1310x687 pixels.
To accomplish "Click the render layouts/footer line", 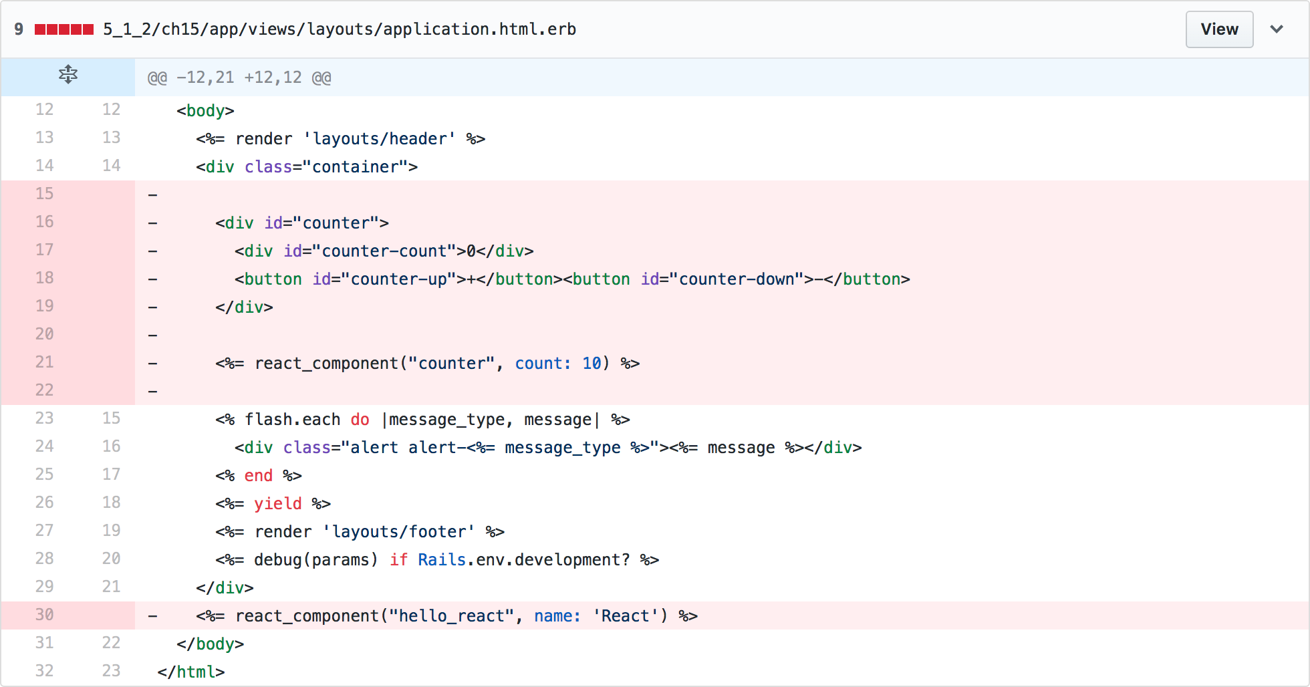I will pyautogui.click(x=360, y=532).
